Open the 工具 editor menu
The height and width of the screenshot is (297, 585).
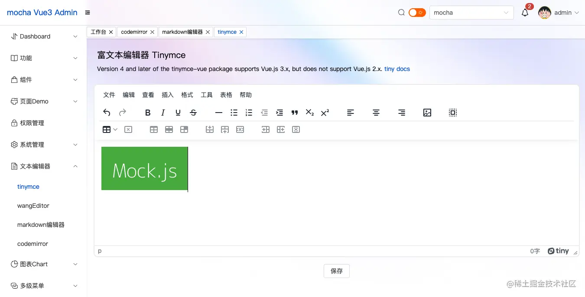(x=207, y=95)
